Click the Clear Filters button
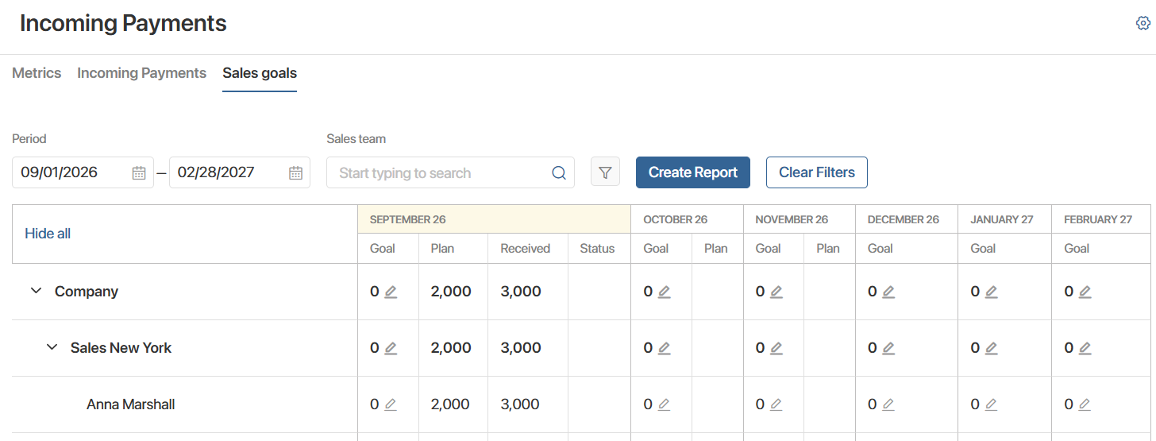The image size is (1156, 441). pos(817,172)
